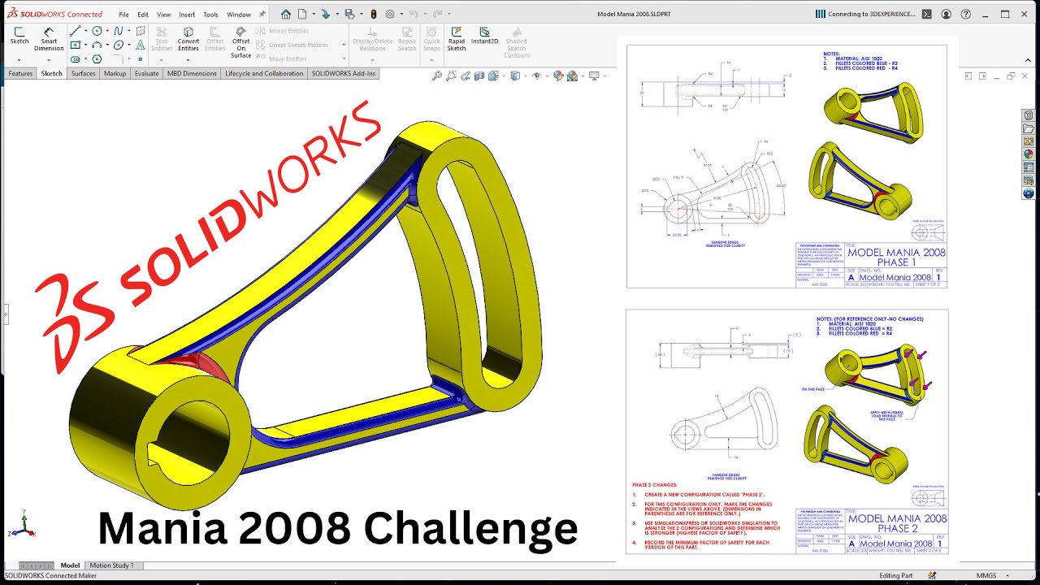Screen dimensions: 1040x585
Task: Toggle Instant2D mode
Action: click(484, 37)
